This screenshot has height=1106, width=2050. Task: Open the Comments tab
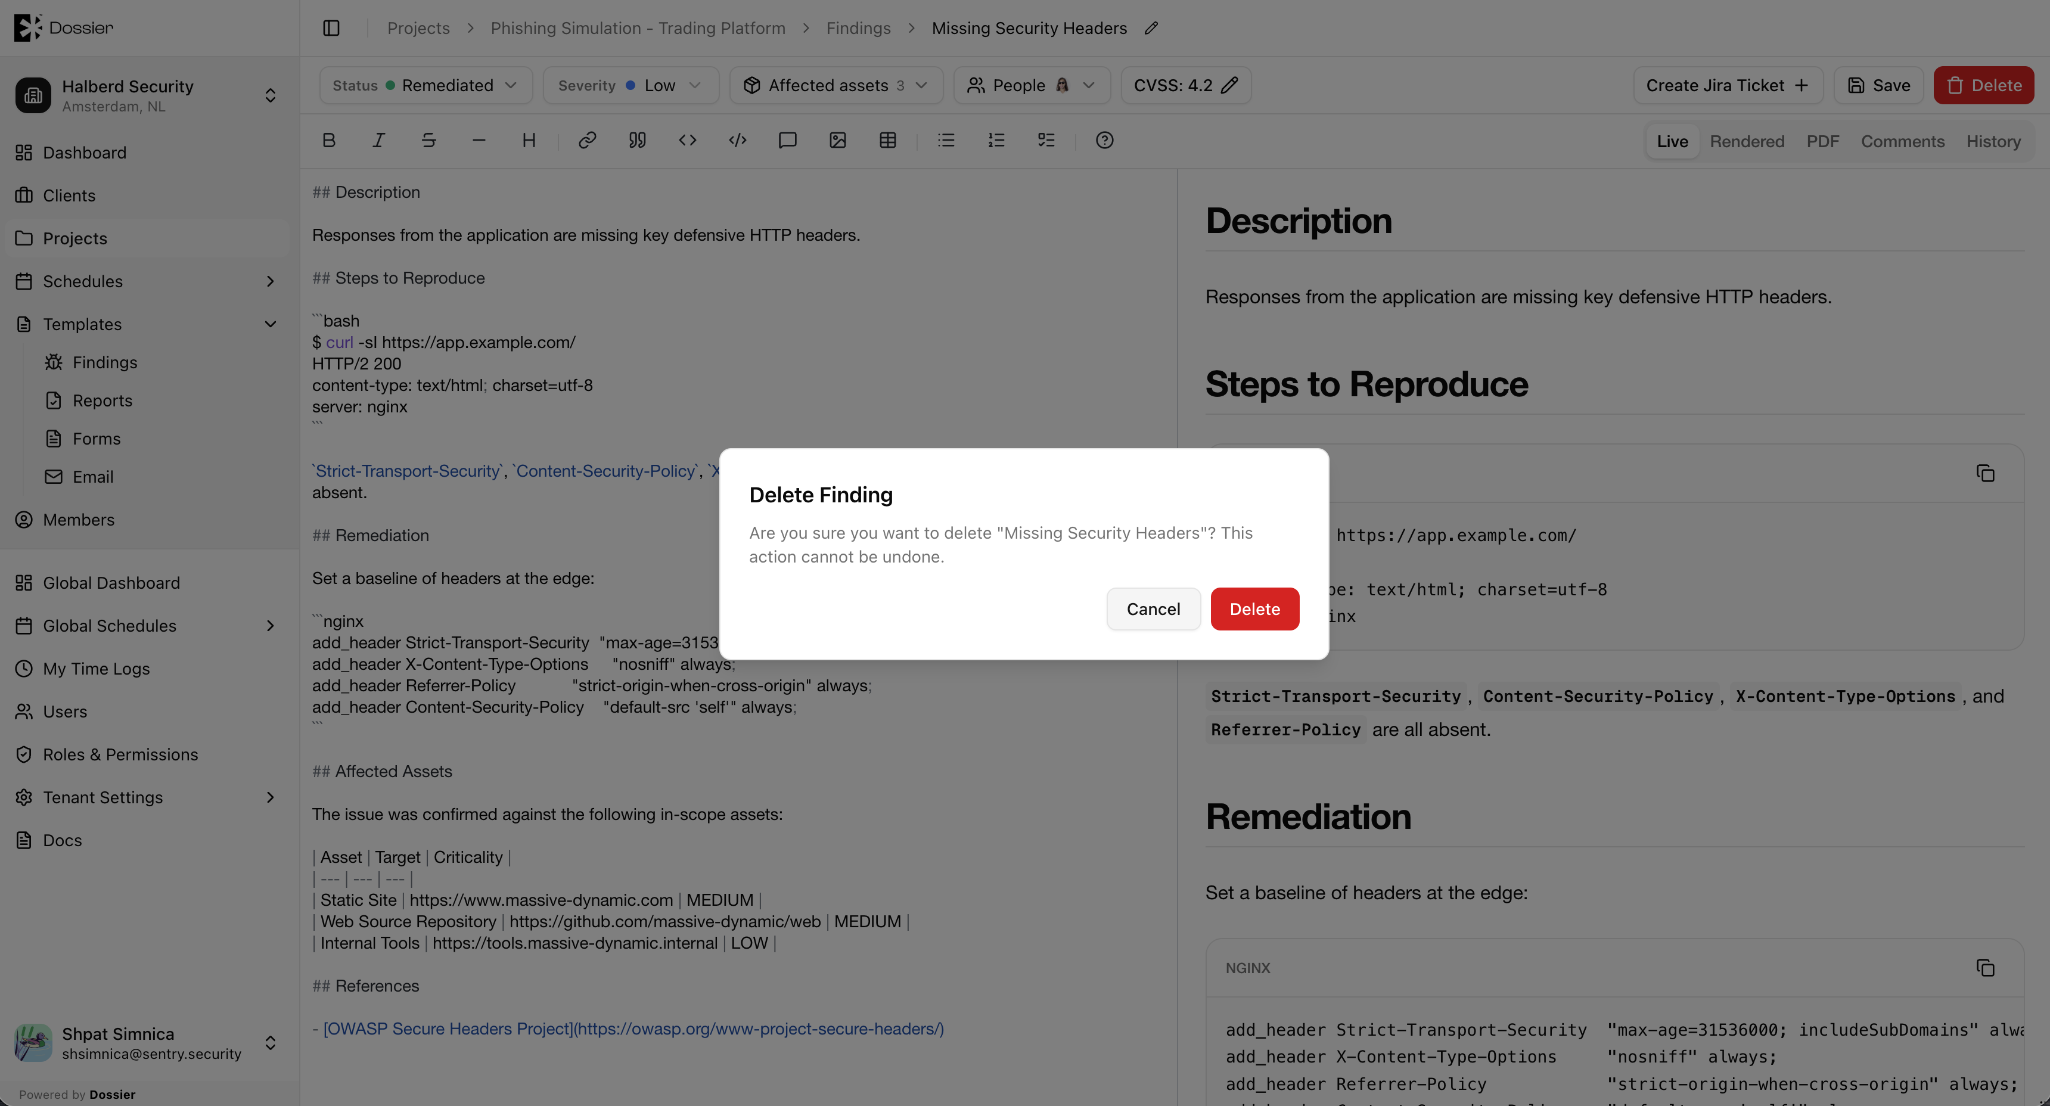point(1902,141)
